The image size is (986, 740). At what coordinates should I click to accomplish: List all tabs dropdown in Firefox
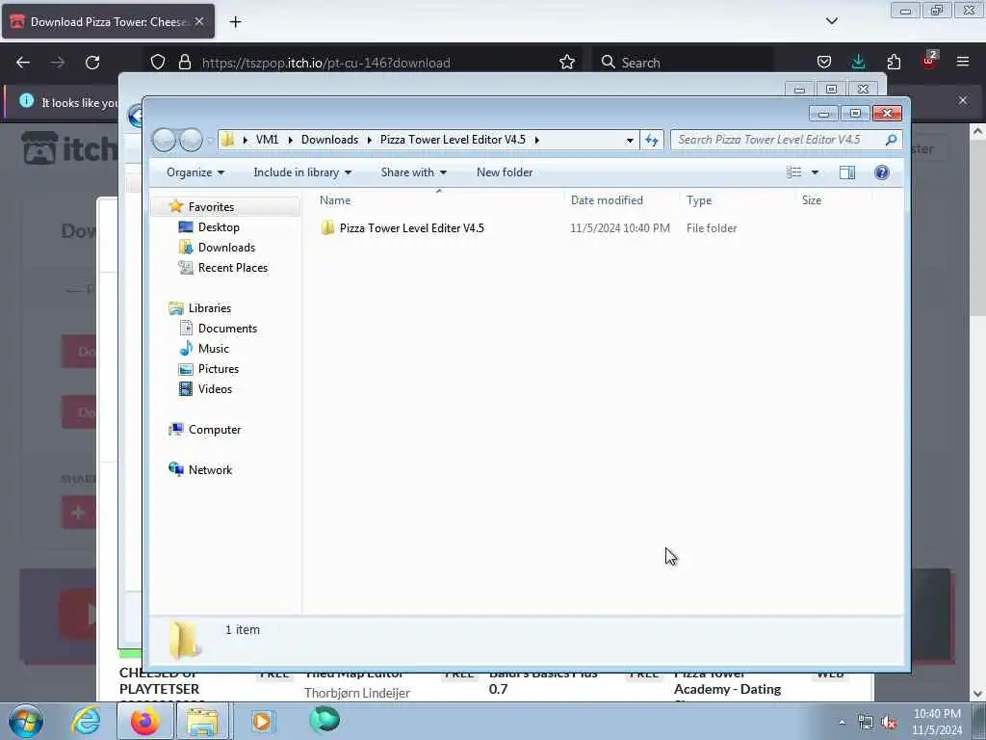pyautogui.click(x=831, y=21)
